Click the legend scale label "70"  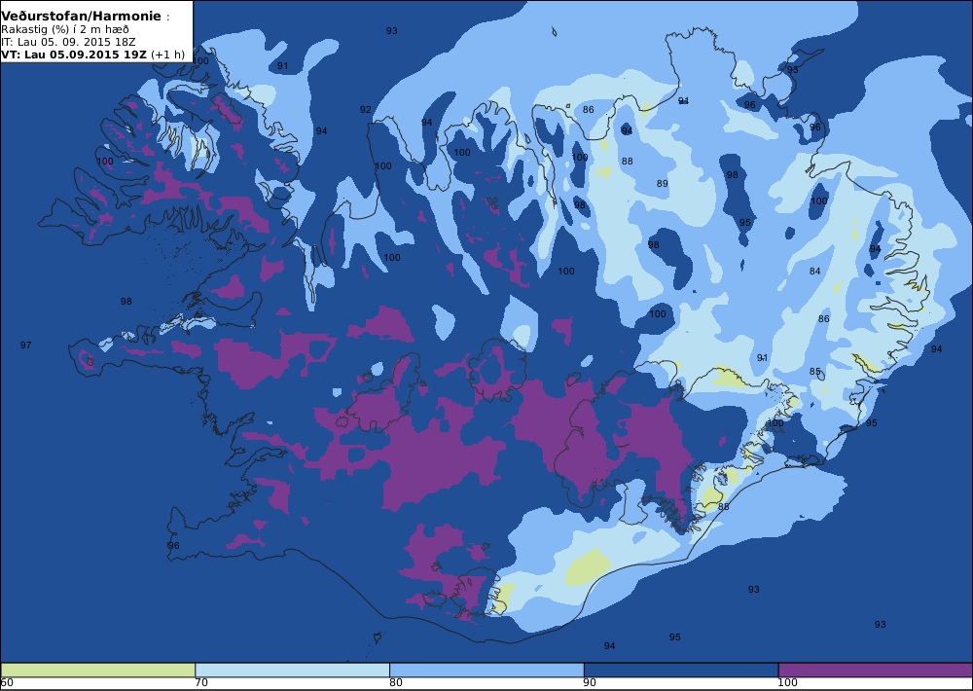pos(201,683)
